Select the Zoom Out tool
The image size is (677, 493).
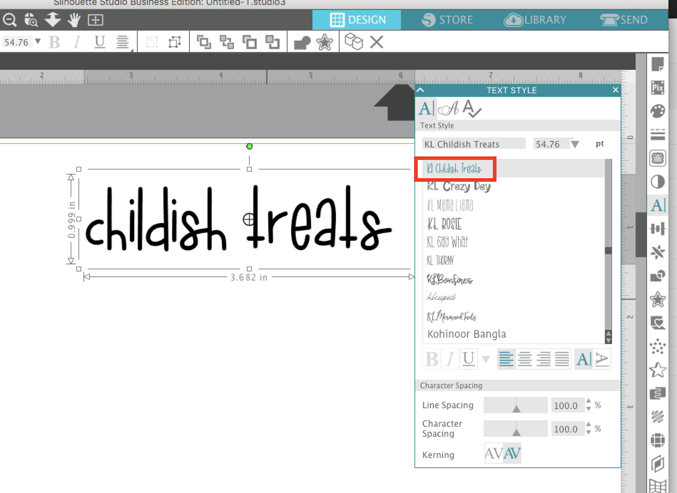(x=9, y=19)
